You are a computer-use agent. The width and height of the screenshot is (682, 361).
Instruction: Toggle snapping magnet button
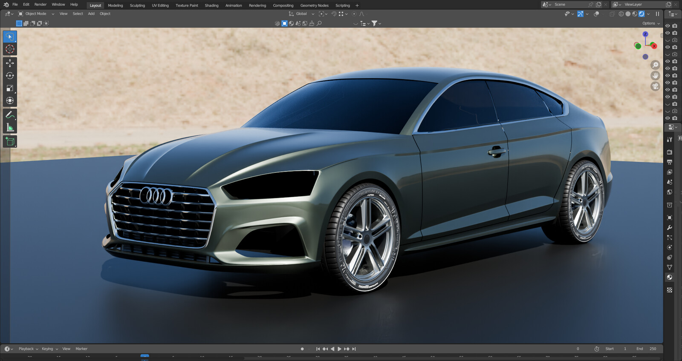point(334,14)
